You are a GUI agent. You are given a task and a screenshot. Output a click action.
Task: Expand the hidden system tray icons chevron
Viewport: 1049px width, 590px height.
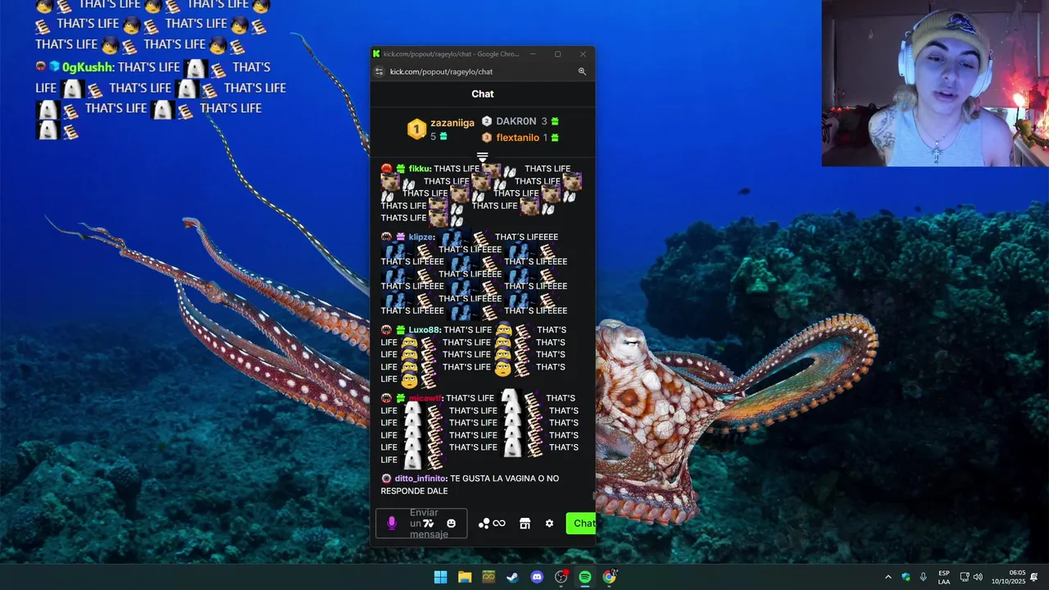click(888, 577)
